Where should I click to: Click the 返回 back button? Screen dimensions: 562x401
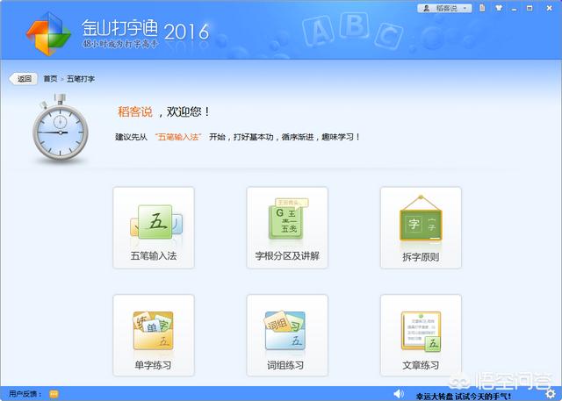click(23, 78)
